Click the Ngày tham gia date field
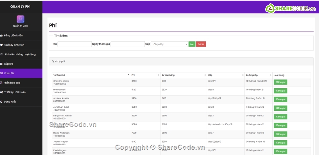319x155 pixels. (128, 44)
